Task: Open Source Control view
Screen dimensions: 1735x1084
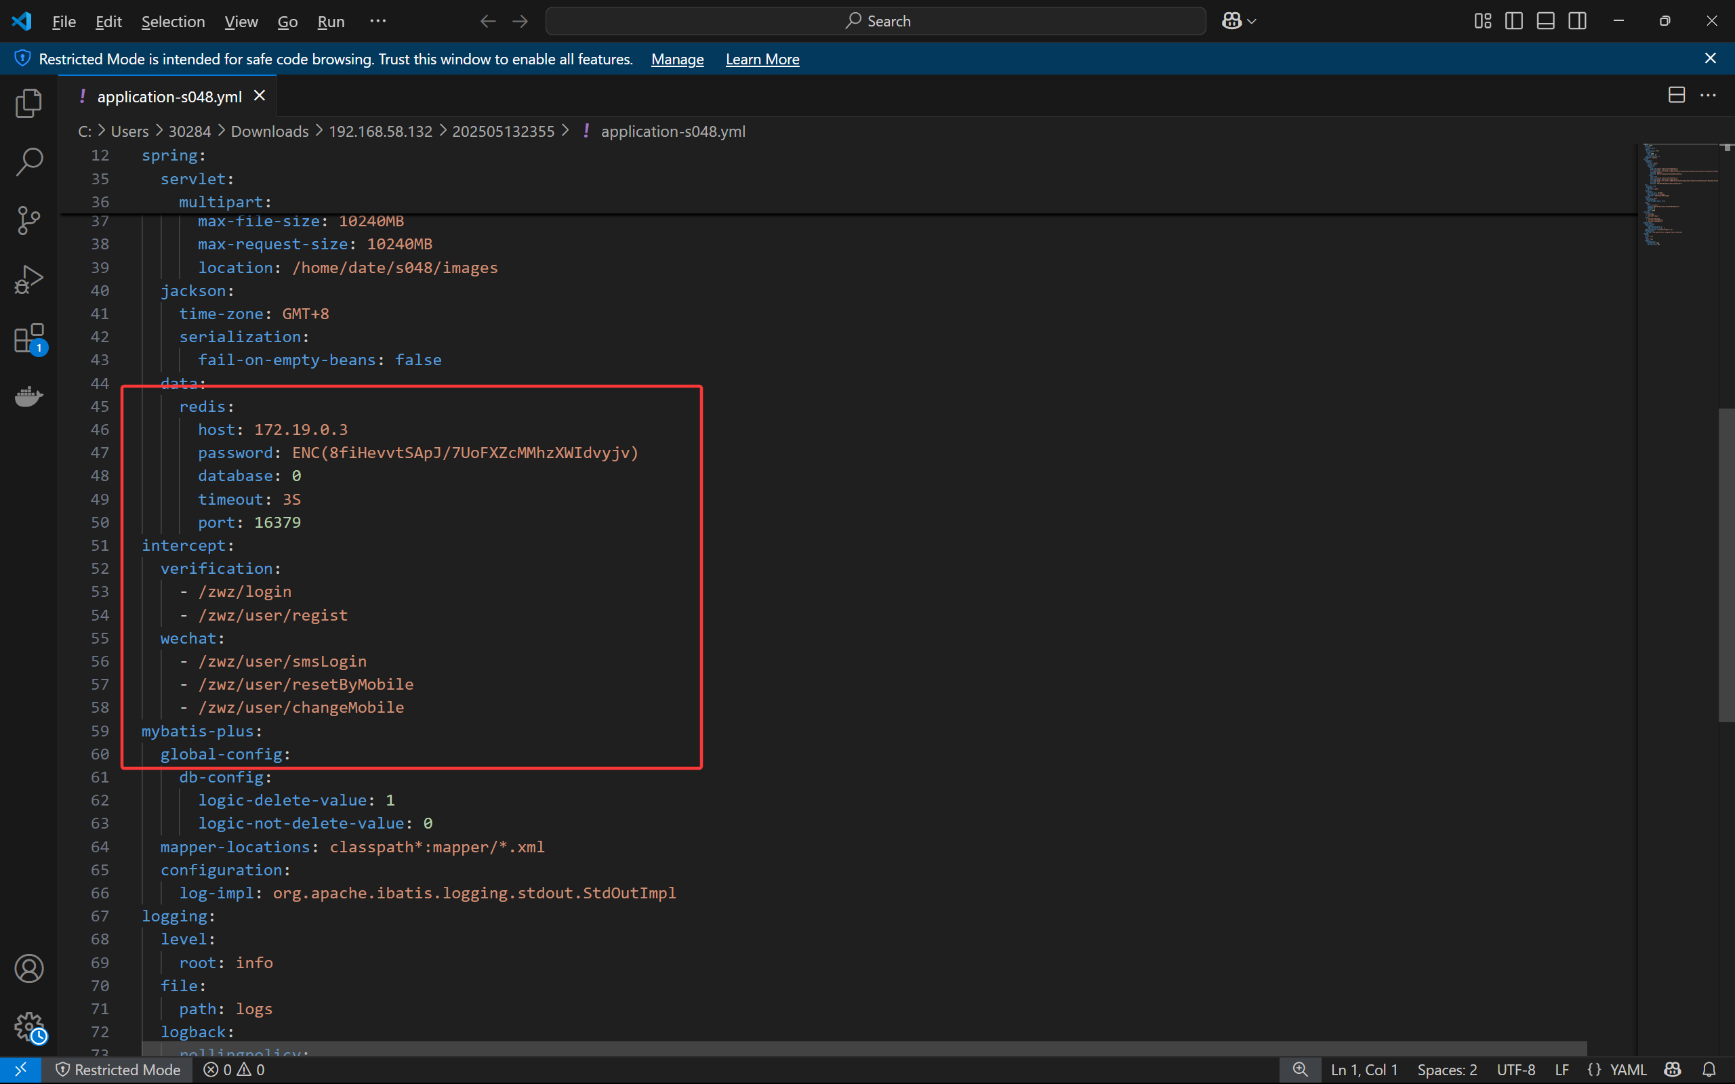Action: click(28, 220)
